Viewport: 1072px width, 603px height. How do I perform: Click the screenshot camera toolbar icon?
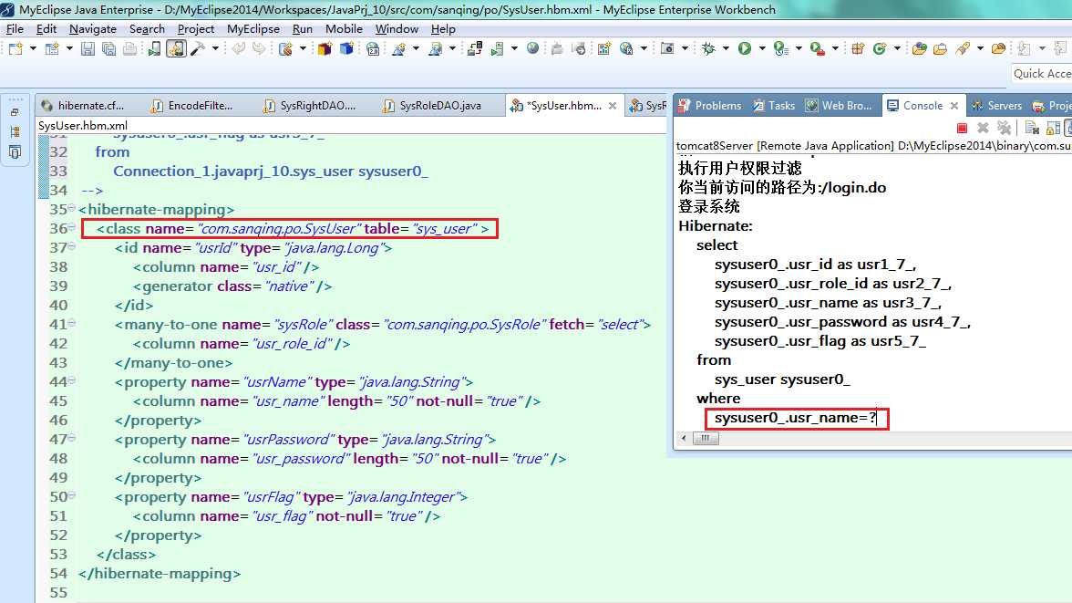(667, 48)
